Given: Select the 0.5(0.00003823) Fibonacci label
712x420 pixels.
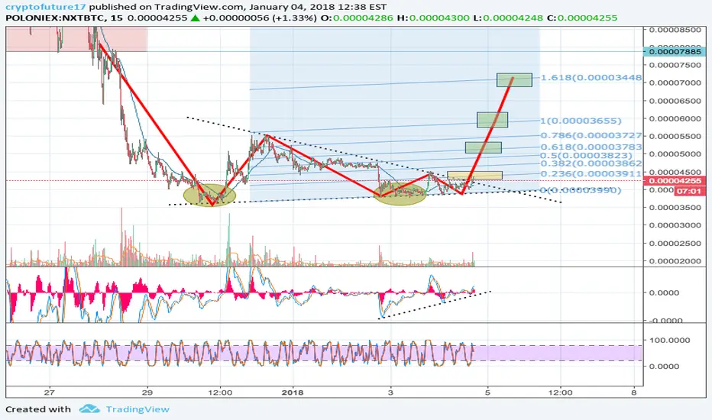Looking at the screenshot, I should pyautogui.click(x=586, y=155).
